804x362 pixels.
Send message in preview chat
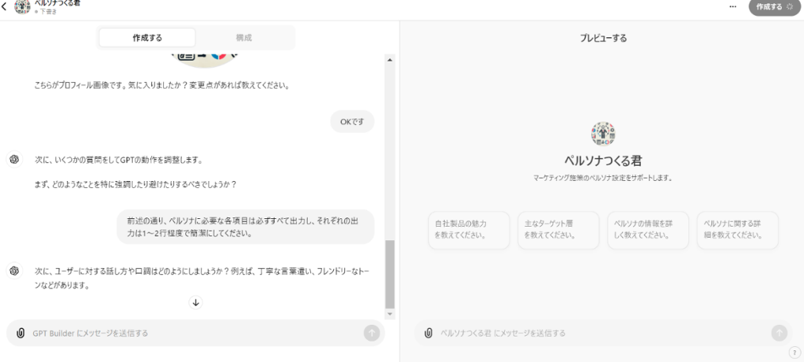779,333
